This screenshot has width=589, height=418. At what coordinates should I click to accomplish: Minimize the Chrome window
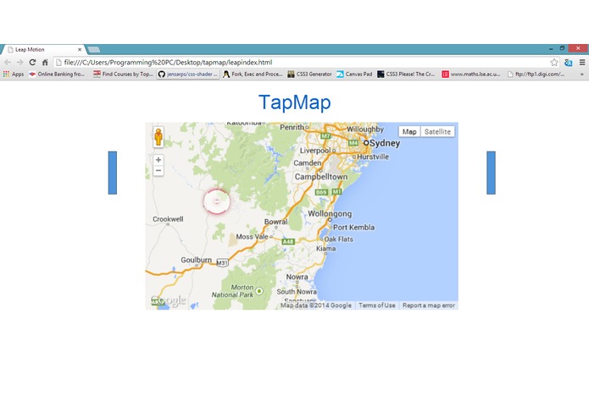coord(551,48)
